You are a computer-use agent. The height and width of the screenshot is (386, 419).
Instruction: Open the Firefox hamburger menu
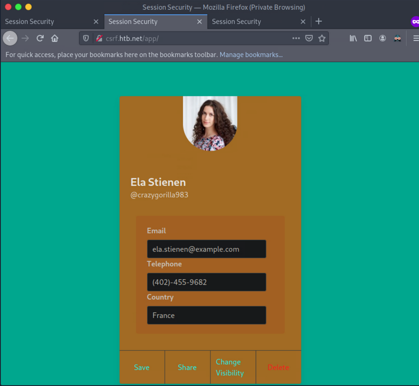point(415,38)
